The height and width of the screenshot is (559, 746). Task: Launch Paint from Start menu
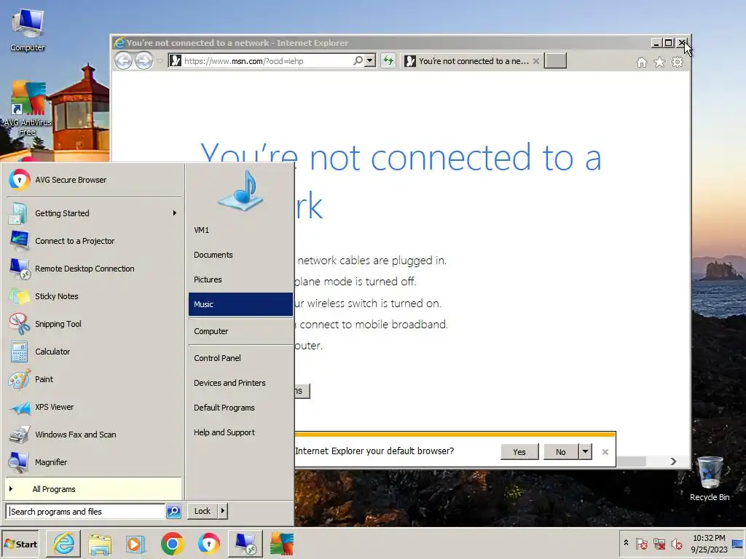point(94,379)
